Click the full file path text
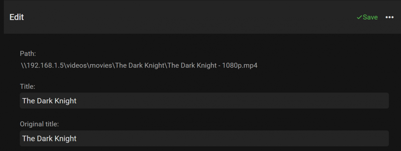 coord(139,66)
